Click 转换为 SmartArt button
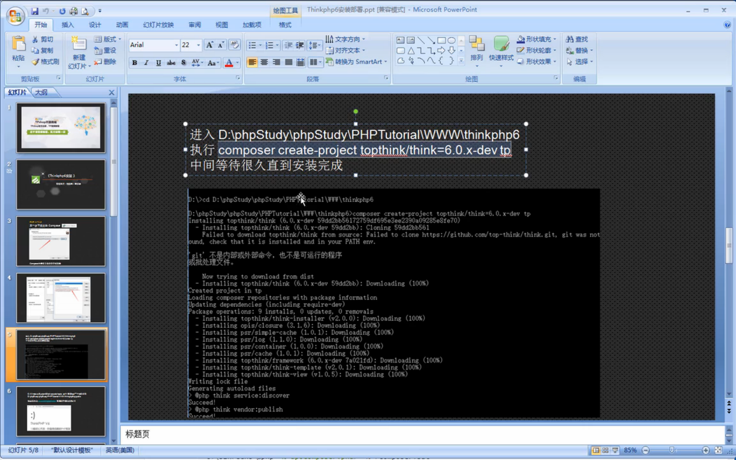Viewport: 736px width, 460px height. (357, 62)
